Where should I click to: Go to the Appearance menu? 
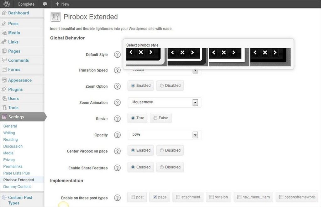point(20,80)
